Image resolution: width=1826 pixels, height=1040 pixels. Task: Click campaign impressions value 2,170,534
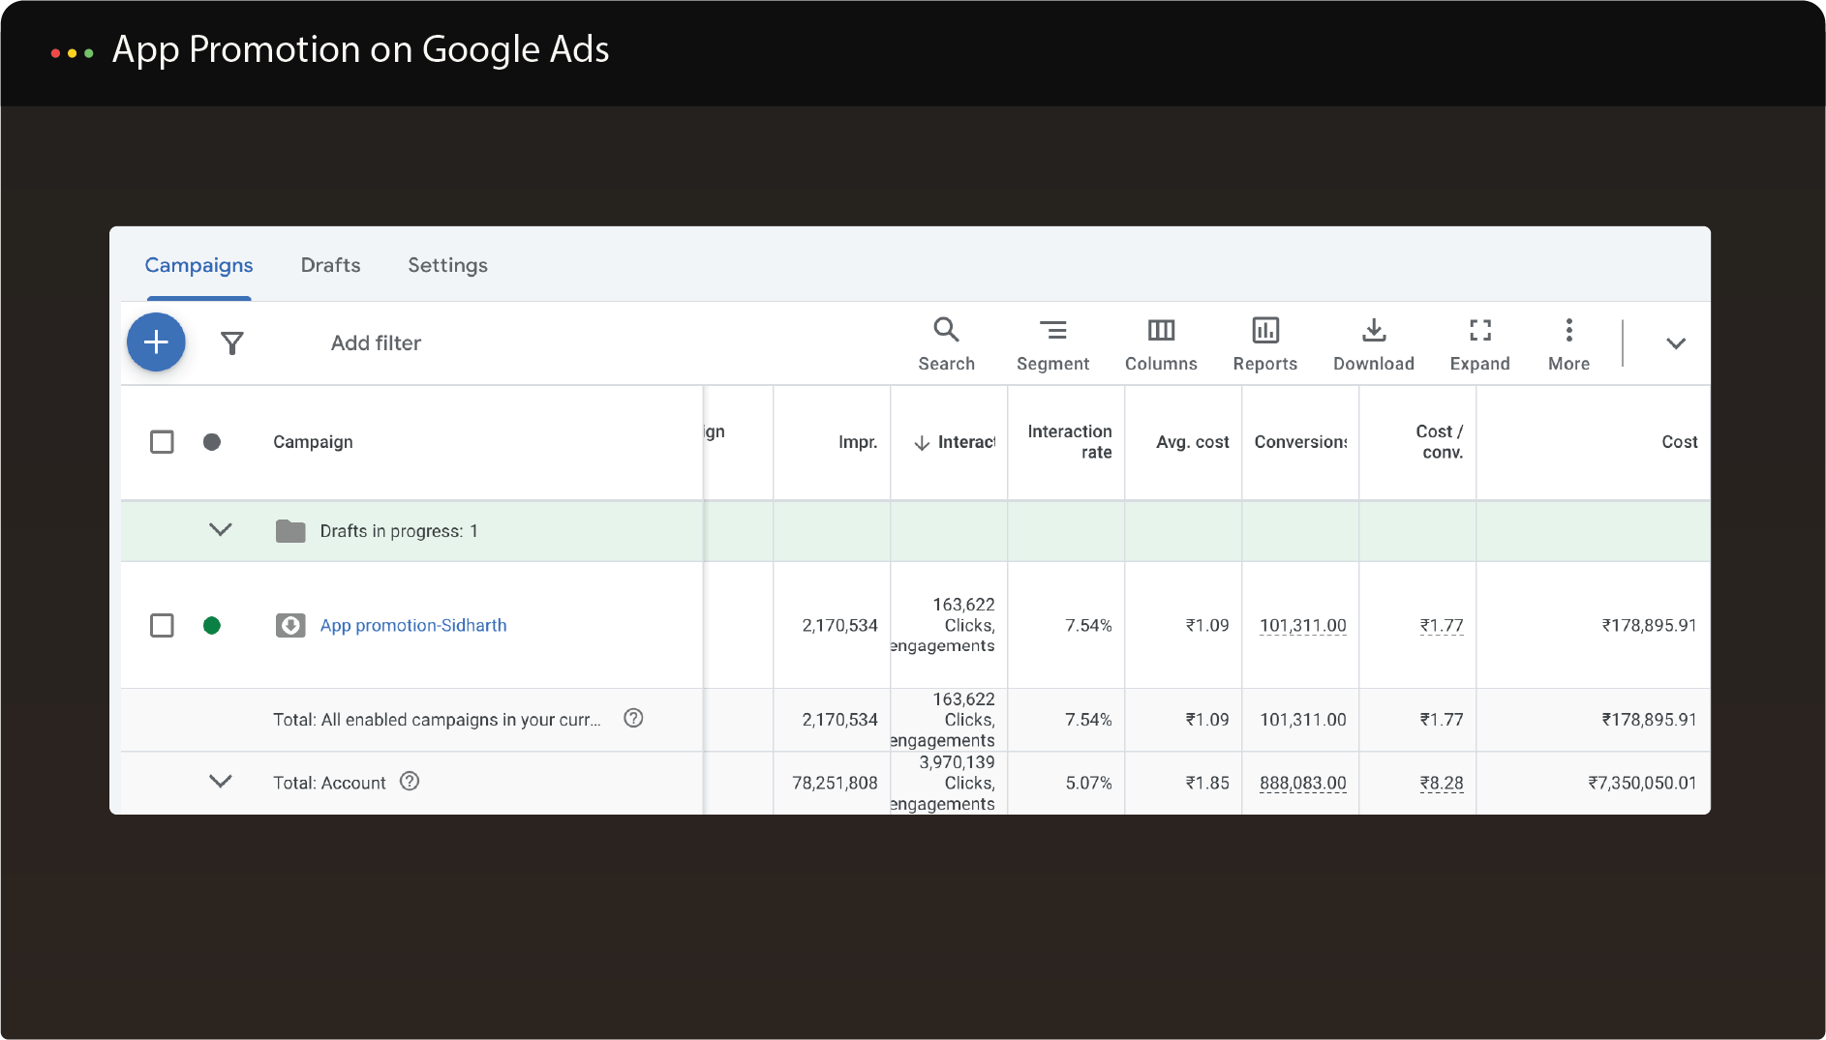click(x=839, y=626)
